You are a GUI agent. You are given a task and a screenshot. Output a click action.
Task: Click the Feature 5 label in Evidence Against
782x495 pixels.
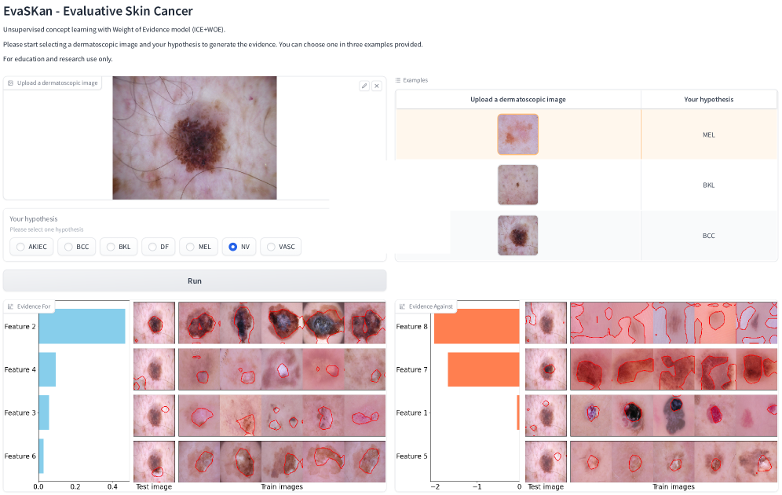click(x=411, y=456)
